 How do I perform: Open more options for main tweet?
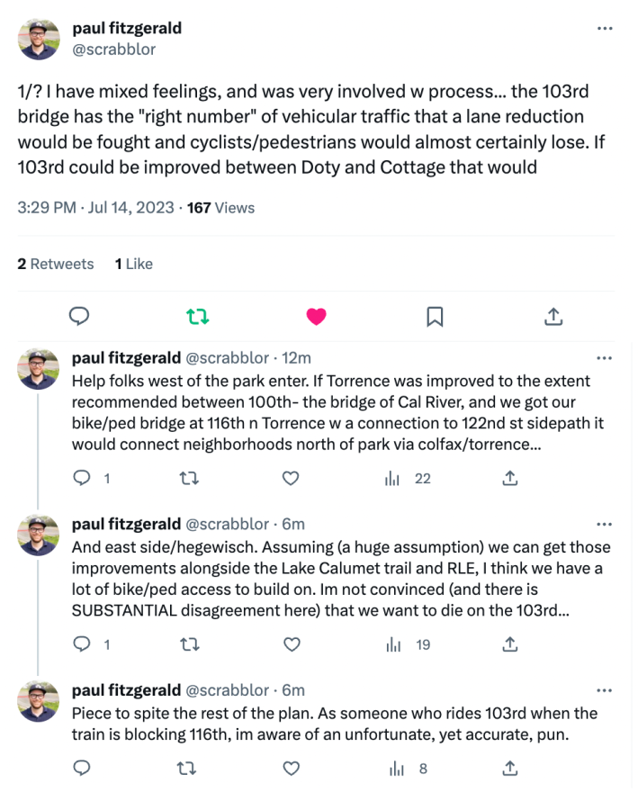tap(605, 29)
